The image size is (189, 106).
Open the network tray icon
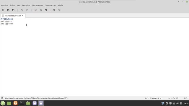coord(174,103)
